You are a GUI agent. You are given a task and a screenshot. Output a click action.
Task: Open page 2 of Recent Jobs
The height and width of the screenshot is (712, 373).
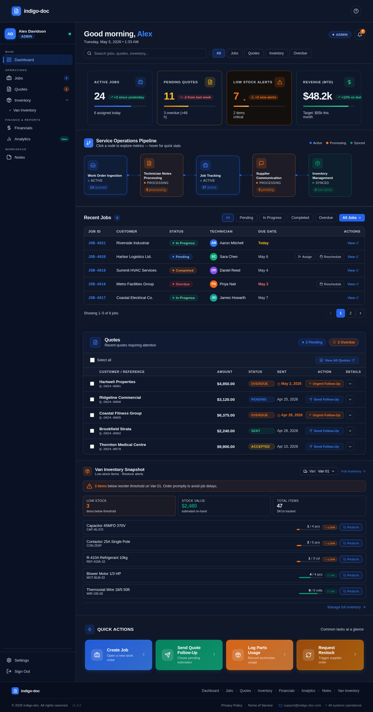(351, 313)
